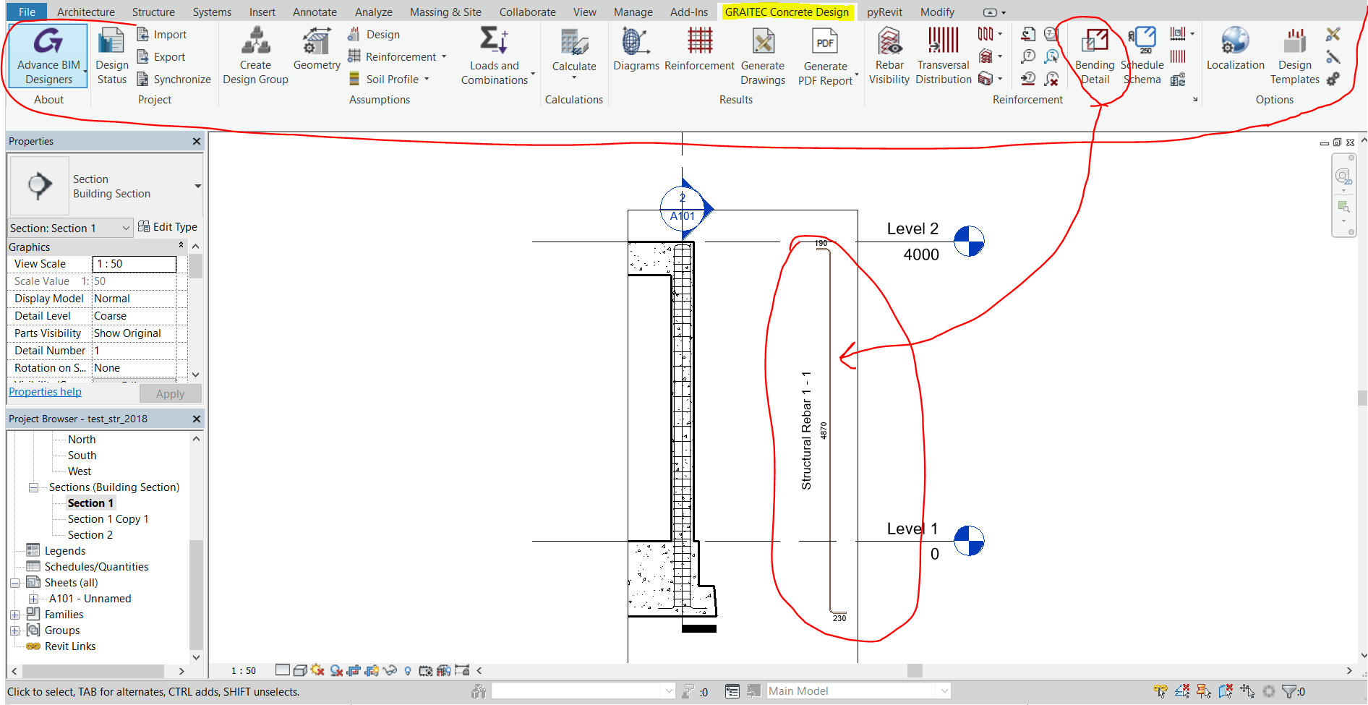Select Section 2 in Project Browser

click(x=90, y=535)
